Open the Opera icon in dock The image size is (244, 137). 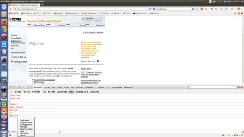point(4,37)
